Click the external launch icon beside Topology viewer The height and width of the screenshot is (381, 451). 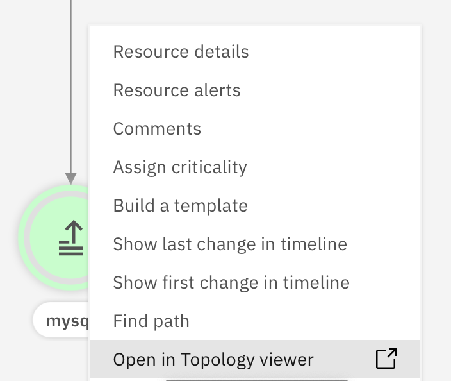point(386,359)
